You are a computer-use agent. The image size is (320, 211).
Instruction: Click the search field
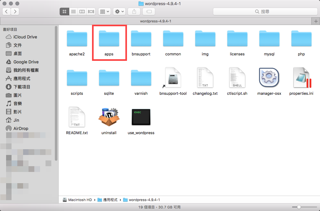coord(265,12)
